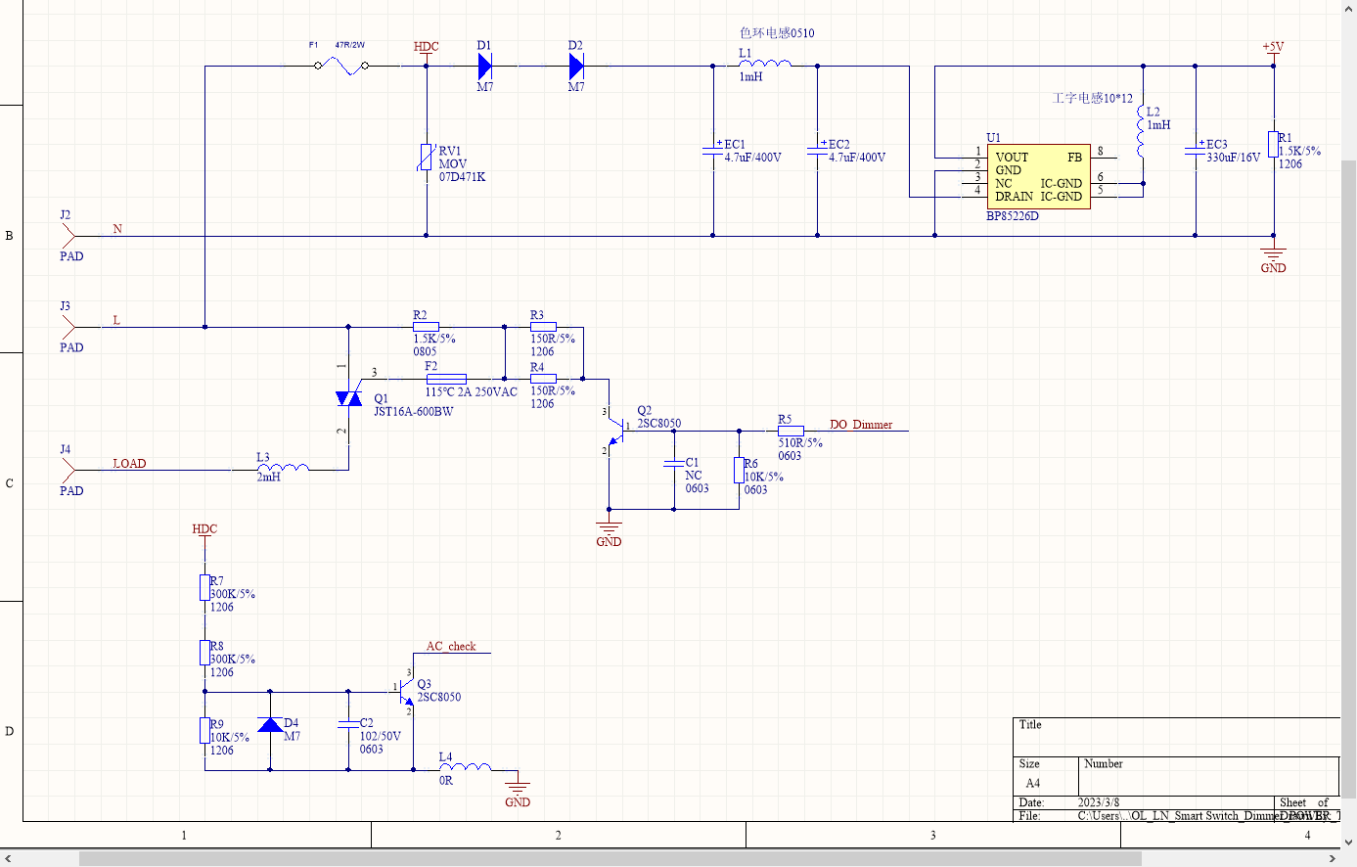1357x867 pixels.
Task: Click the GND symbol after L4
Action: [x=518, y=787]
